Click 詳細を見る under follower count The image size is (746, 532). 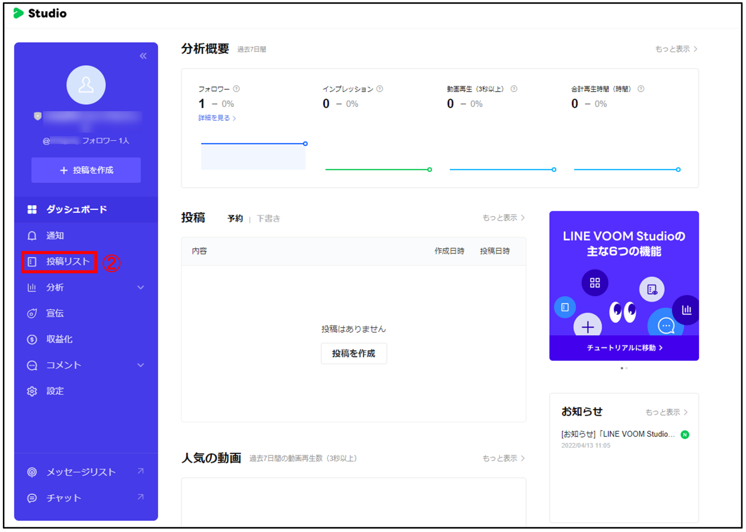point(217,118)
